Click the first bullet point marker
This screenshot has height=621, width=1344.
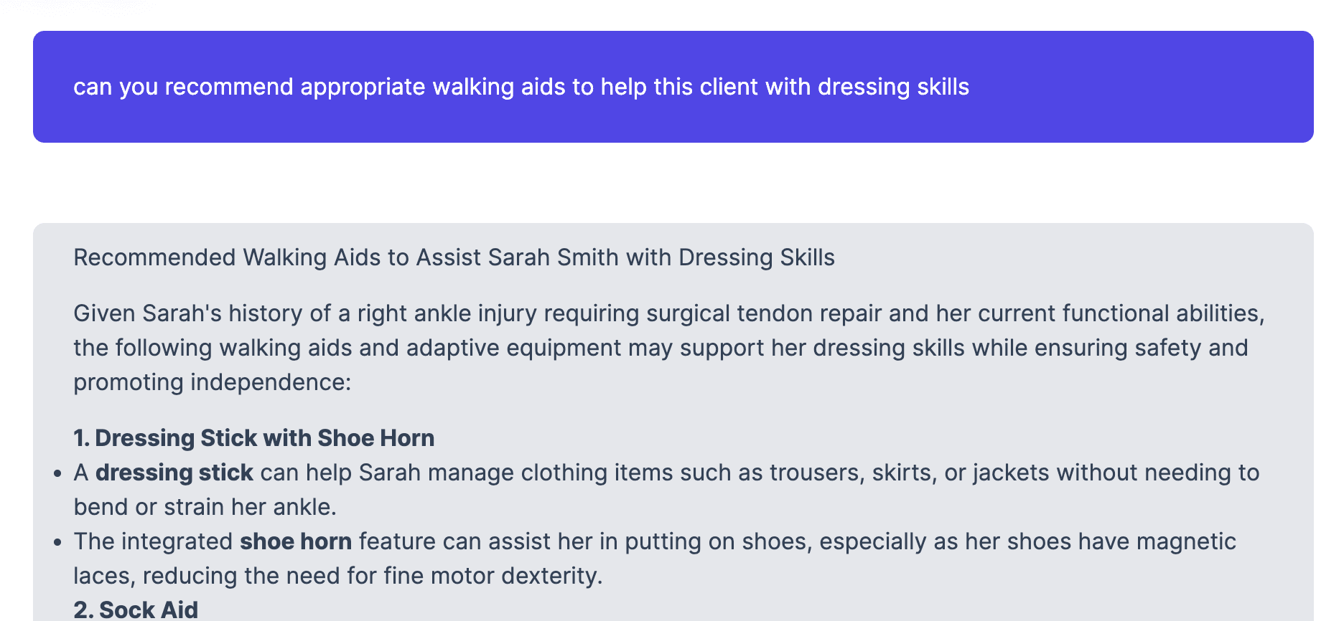pos(58,474)
